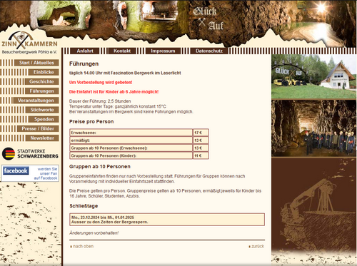Select 'Start / Aktuelles' in the sidebar
The image size is (357, 266).
click(x=36, y=63)
